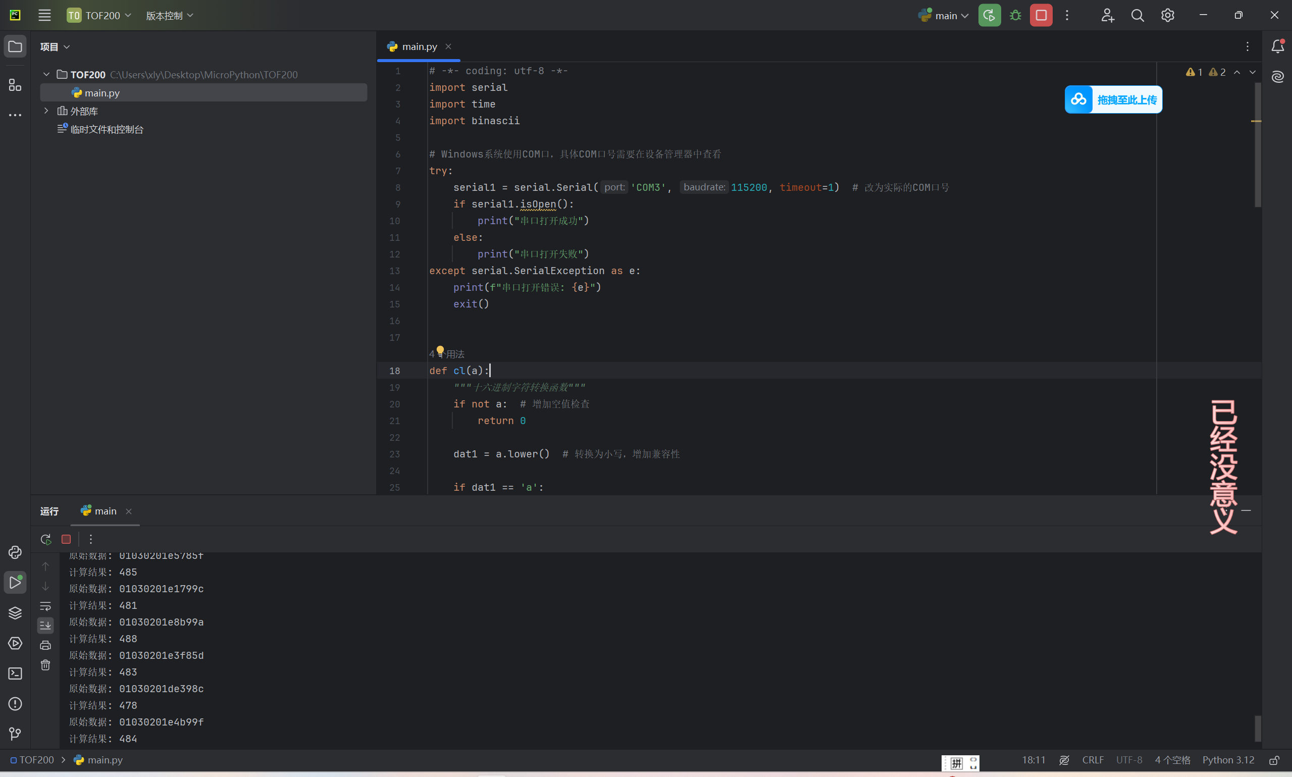1292x777 pixels.
Task: Open the Notifications bell panel
Action: click(1277, 46)
